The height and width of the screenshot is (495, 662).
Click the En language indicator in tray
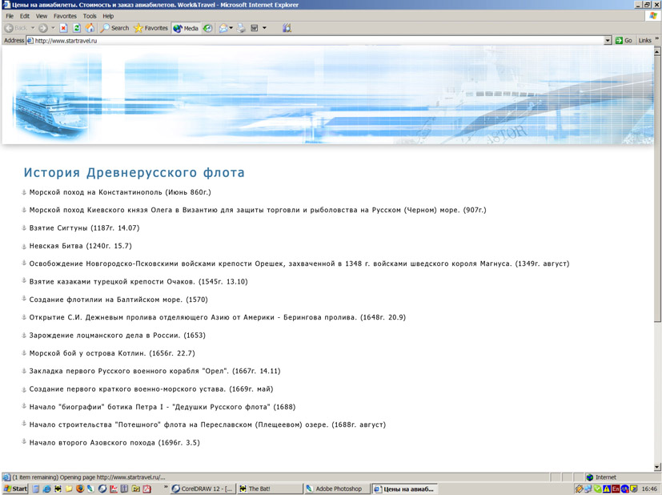point(616,489)
